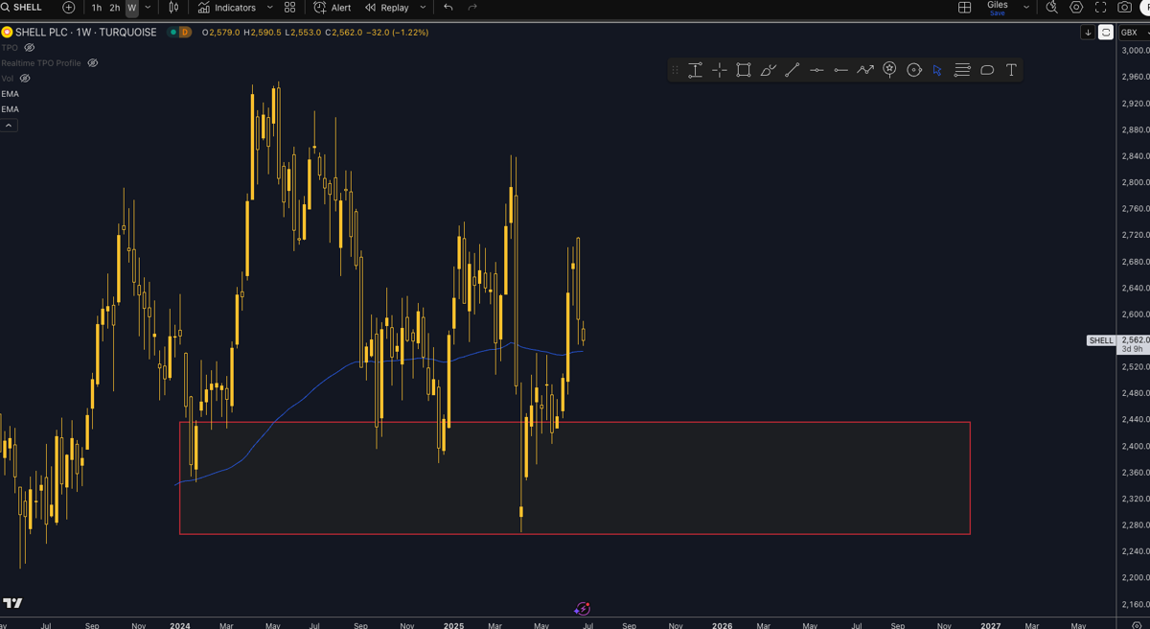
Task: Click the current price 2,562.0 label
Action: pyautogui.click(x=1136, y=339)
